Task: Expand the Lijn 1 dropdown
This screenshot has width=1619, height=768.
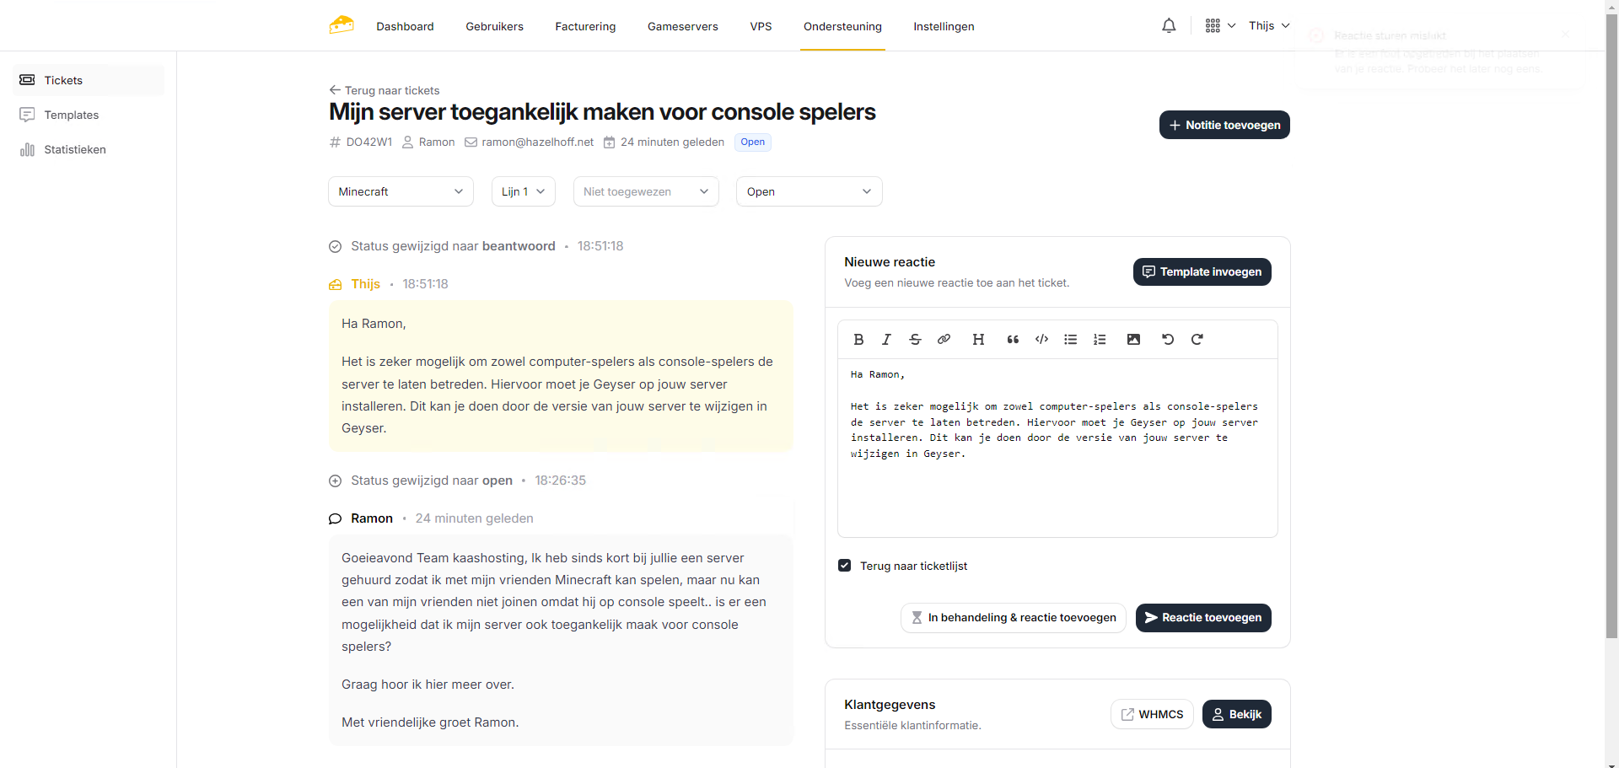Action: (523, 191)
